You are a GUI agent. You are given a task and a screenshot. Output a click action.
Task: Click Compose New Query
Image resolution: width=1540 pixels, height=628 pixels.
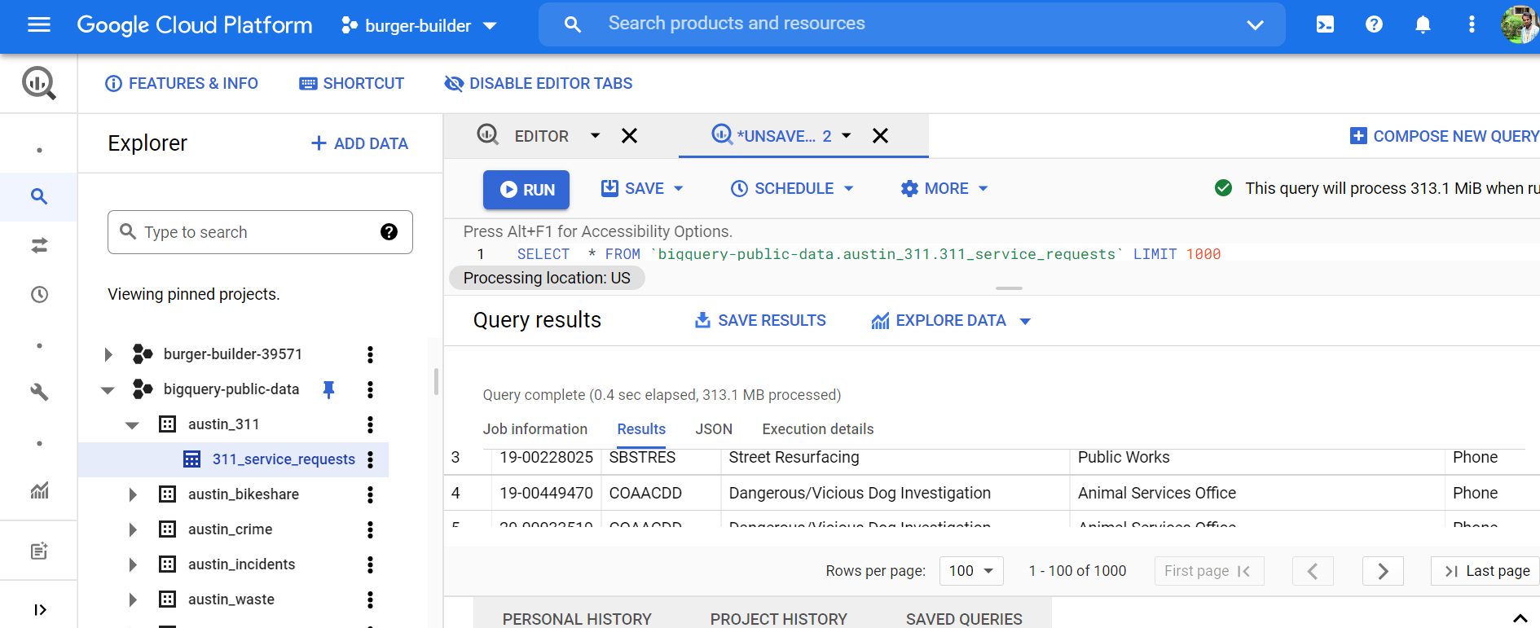[1444, 136]
